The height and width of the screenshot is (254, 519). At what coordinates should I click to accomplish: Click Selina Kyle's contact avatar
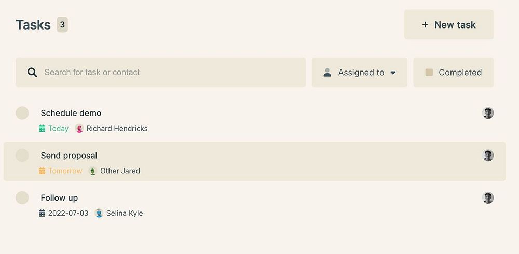99,213
